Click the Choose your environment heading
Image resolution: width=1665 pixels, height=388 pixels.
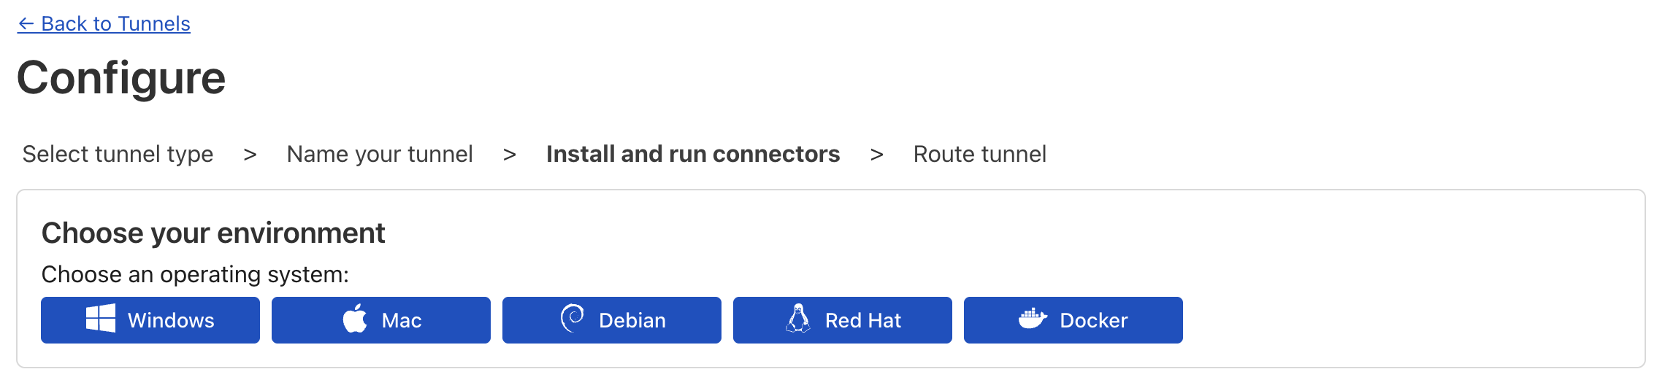tap(213, 233)
